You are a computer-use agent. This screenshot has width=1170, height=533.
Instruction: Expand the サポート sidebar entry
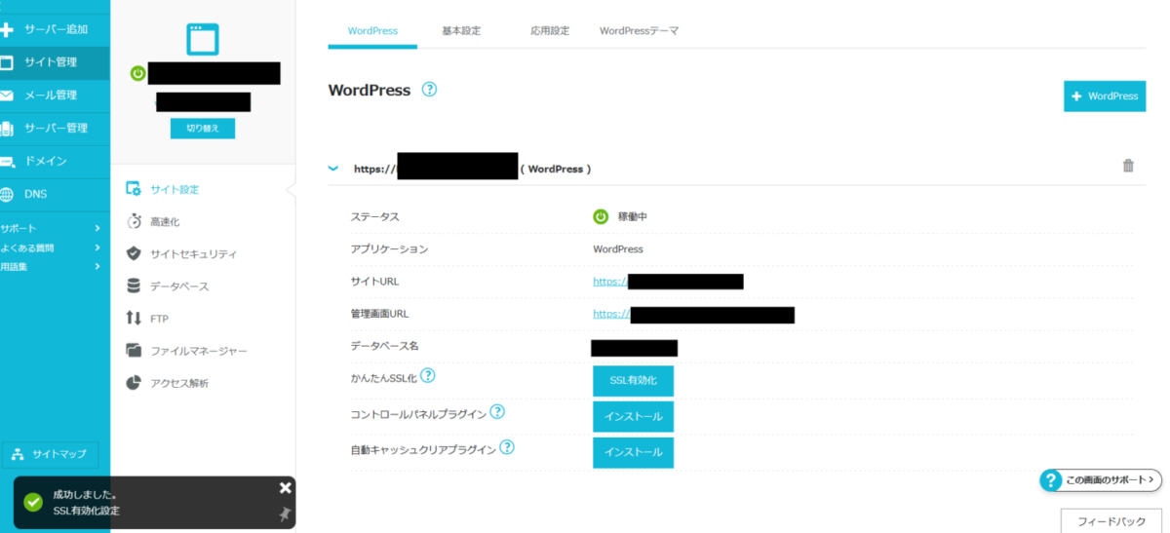coord(51,228)
